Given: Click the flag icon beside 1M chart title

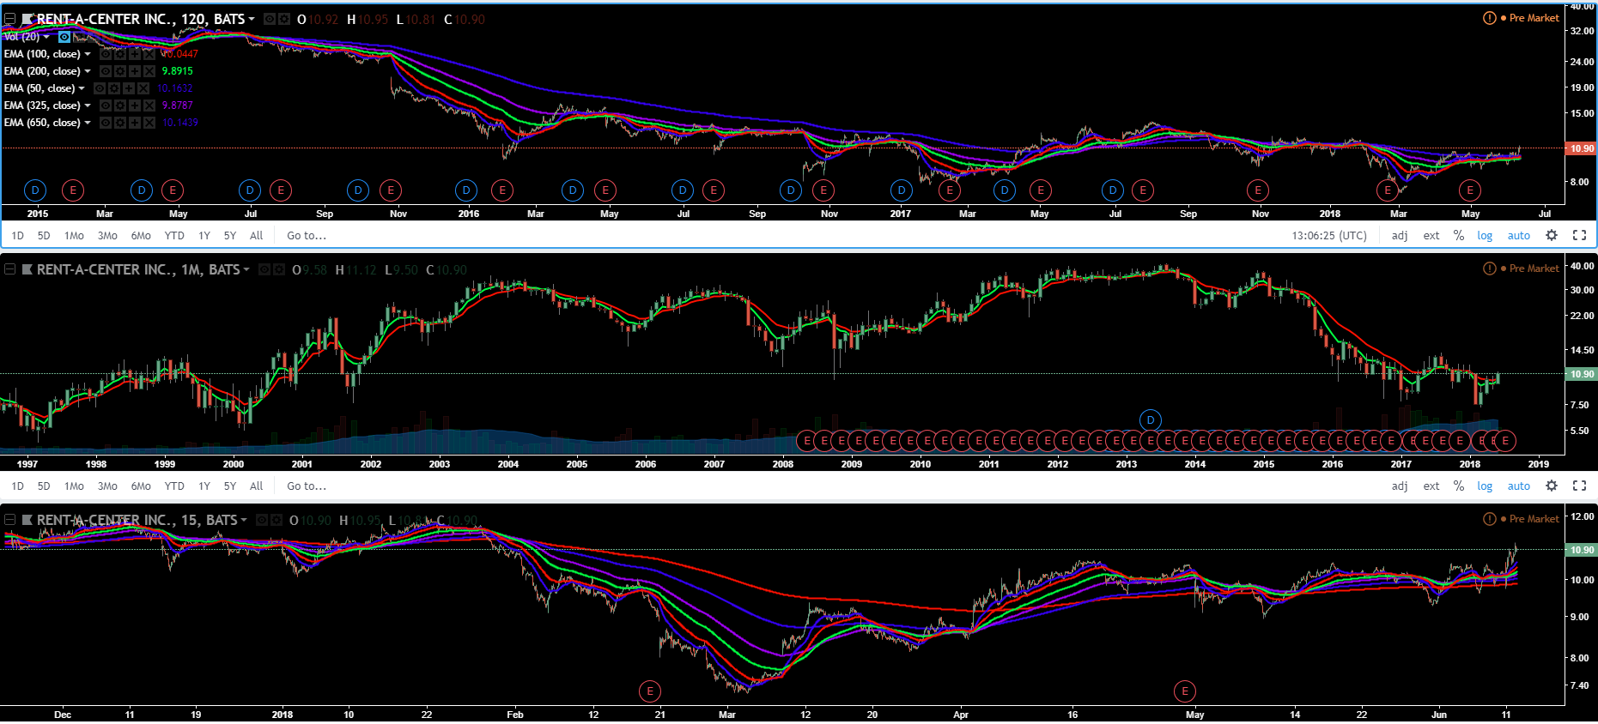Looking at the screenshot, I should (x=27, y=269).
